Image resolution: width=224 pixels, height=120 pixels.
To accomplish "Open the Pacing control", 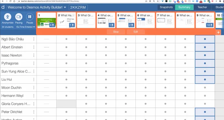I will [19, 18].
